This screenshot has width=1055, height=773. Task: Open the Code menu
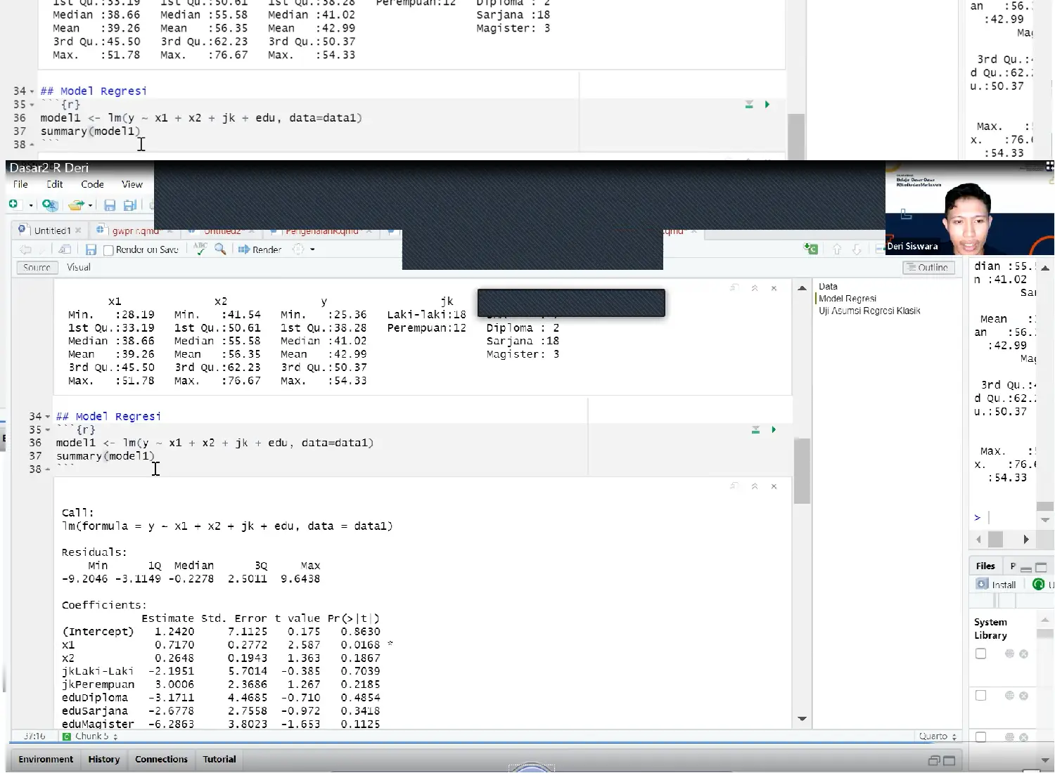92,184
